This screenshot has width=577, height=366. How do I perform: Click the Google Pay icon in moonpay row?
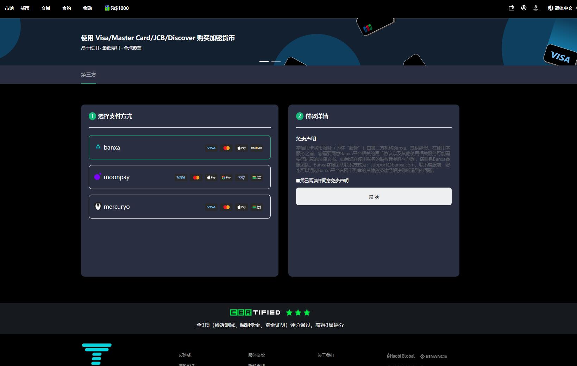tap(226, 177)
